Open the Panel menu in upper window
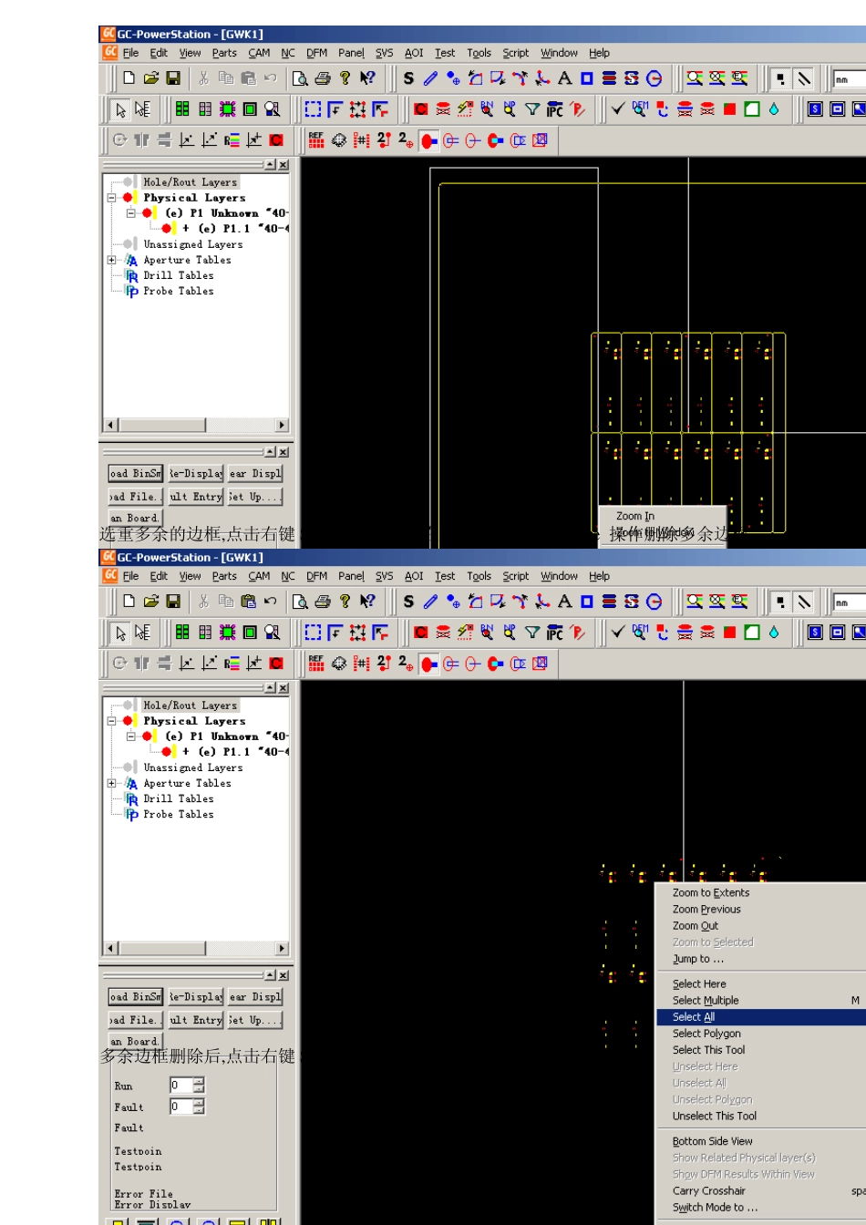This screenshot has height=1225, width=866. pos(351,53)
